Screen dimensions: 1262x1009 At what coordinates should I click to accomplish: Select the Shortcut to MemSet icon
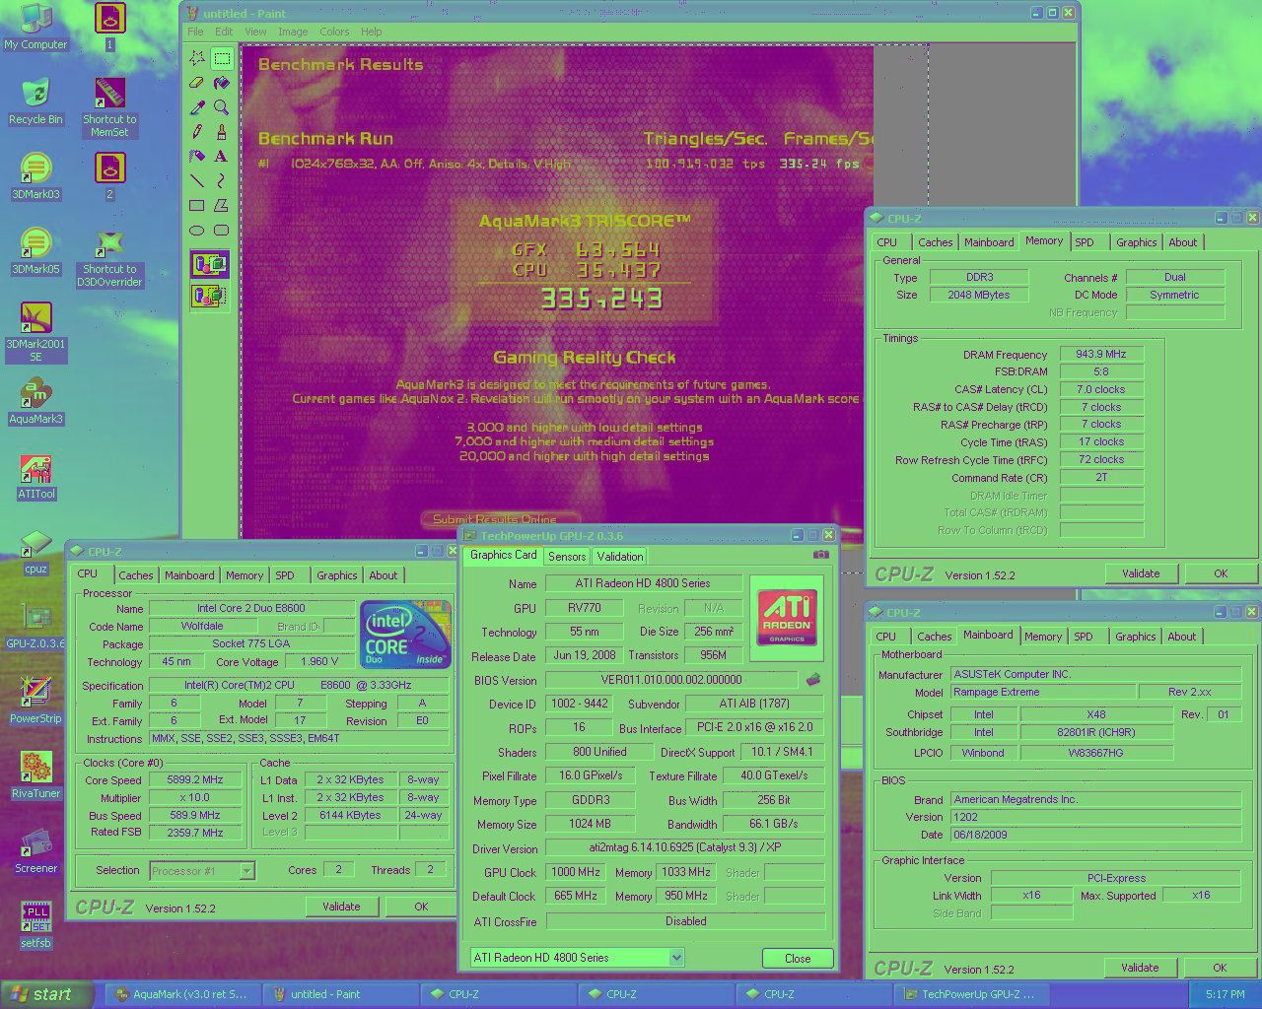pyautogui.click(x=109, y=108)
